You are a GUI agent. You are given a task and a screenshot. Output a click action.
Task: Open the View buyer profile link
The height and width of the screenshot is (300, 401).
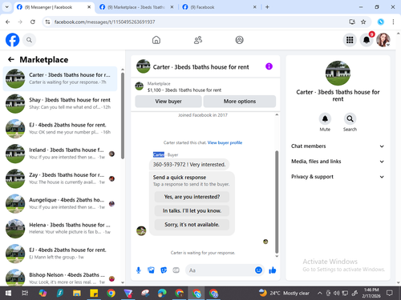tap(225, 142)
